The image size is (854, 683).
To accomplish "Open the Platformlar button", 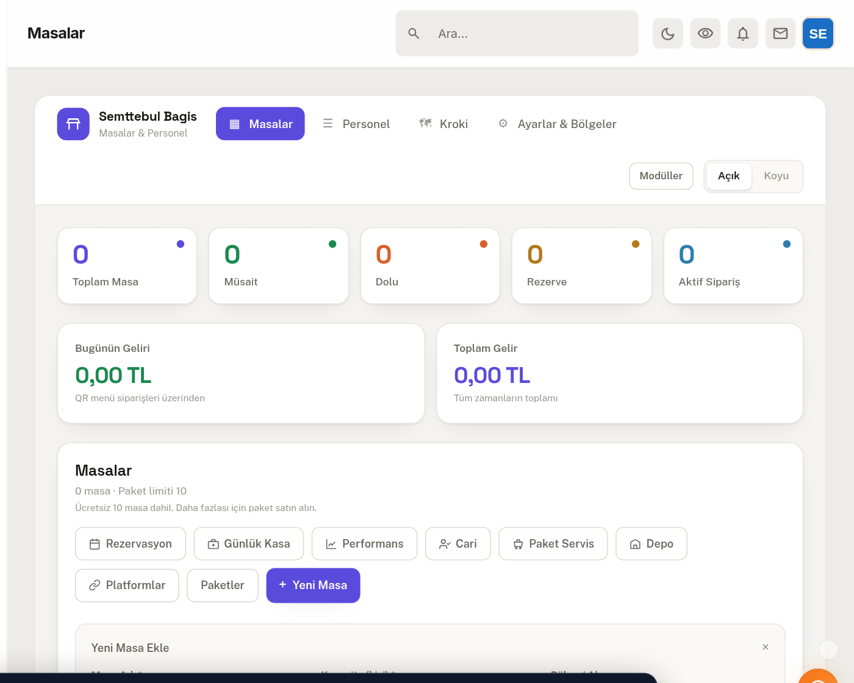I will pyautogui.click(x=127, y=585).
